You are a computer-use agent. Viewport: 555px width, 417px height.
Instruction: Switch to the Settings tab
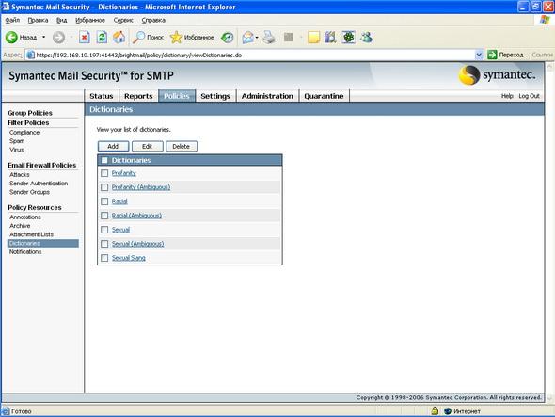[215, 96]
